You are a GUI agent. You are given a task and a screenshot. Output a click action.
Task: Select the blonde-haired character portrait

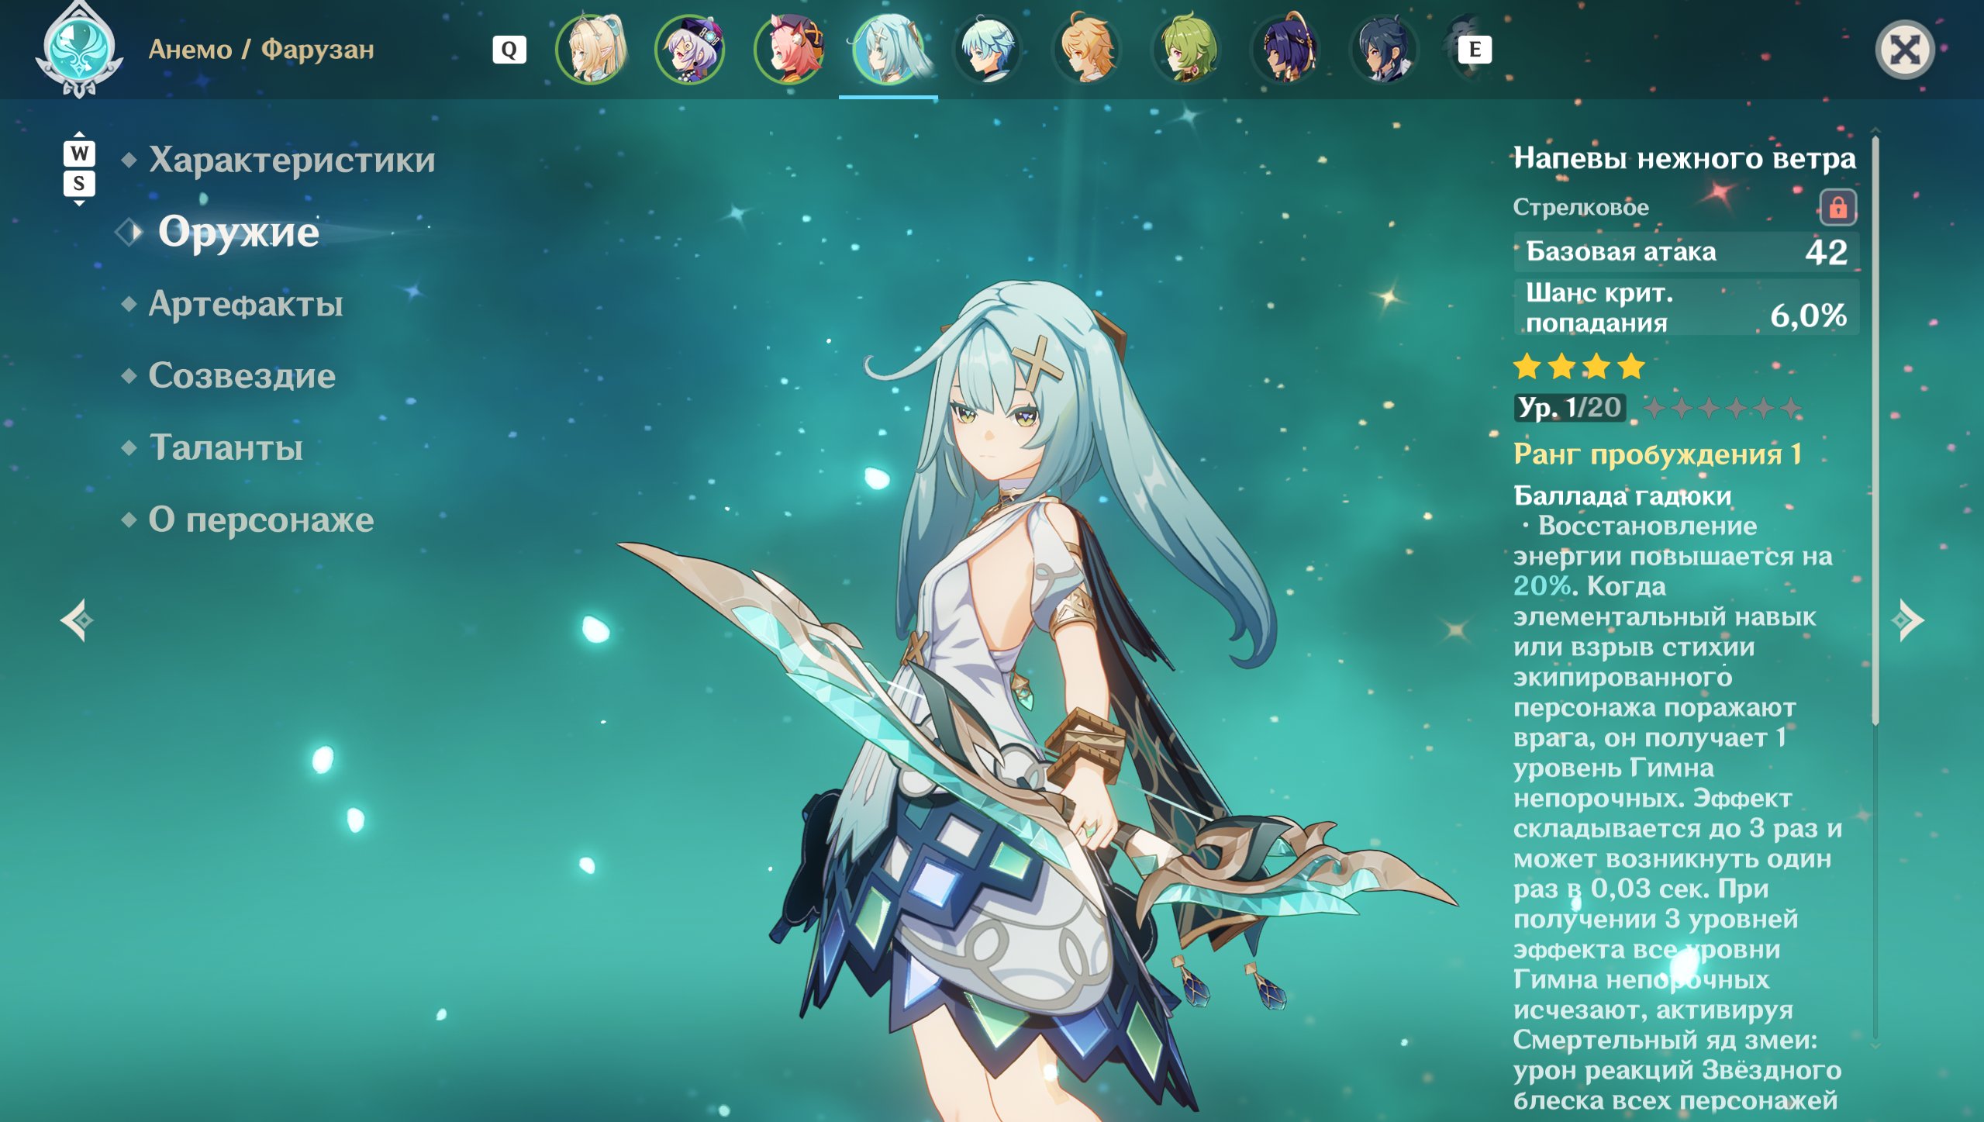pos(591,50)
